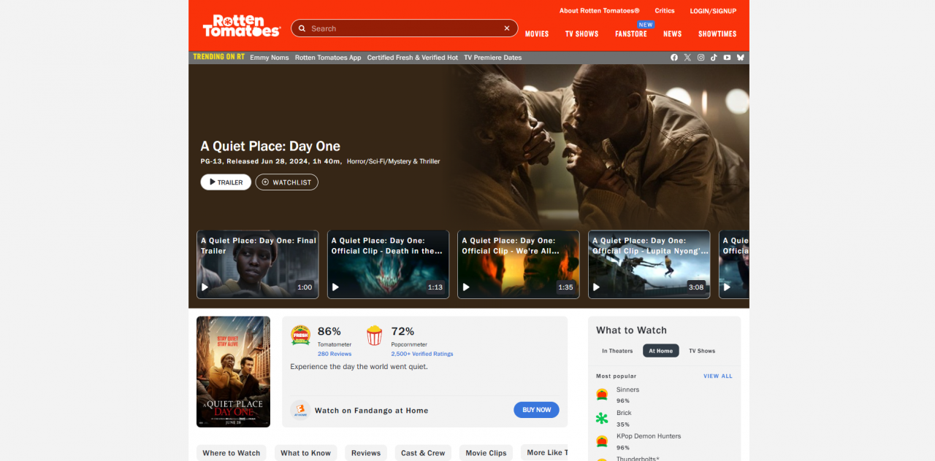Screen dimensions: 935x461
Task: Play the Lupita Nyong'o clip play icon
Action: (596, 287)
